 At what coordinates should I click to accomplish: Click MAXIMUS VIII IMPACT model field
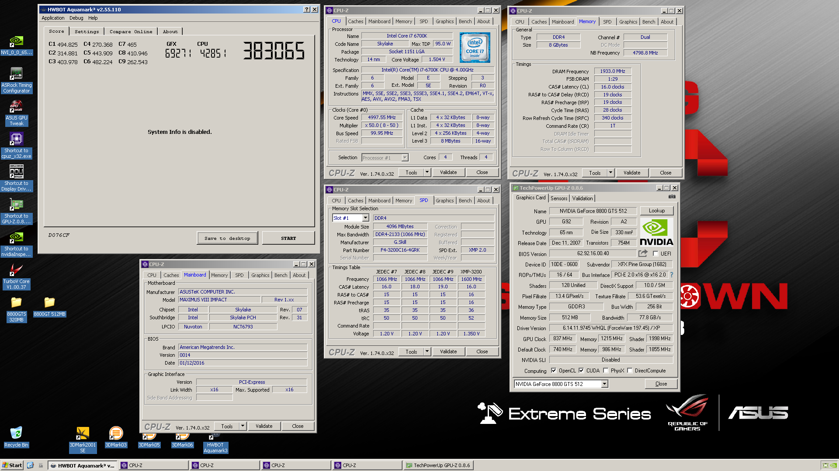[219, 300]
